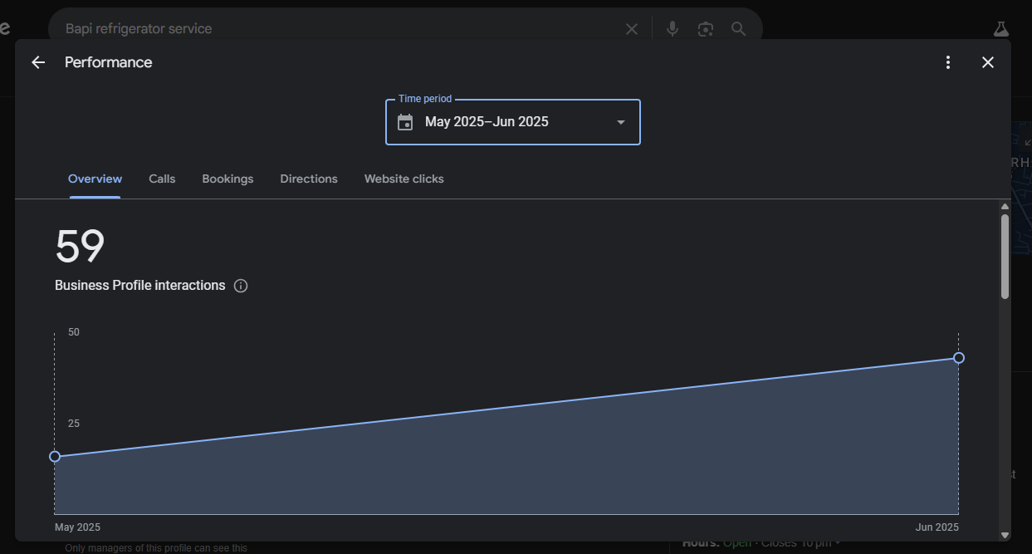Image resolution: width=1032 pixels, height=554 pixels.
Task: Open the three-dot more options menu
Action: (x=948, y=62)
